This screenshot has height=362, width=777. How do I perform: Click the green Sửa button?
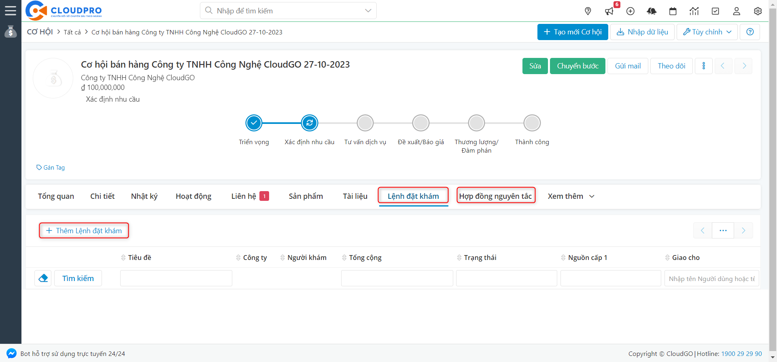[x=535, y=66]
